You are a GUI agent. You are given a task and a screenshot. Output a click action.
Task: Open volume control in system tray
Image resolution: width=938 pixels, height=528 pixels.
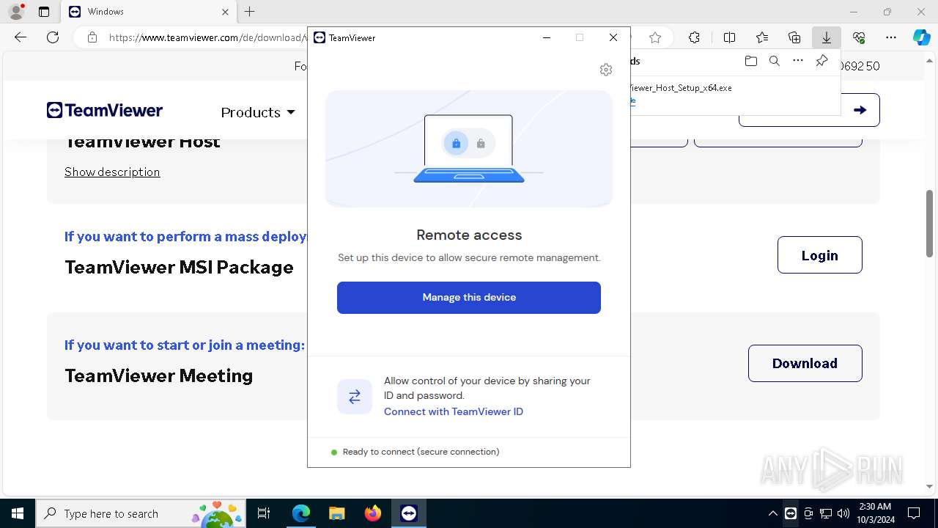843,513
